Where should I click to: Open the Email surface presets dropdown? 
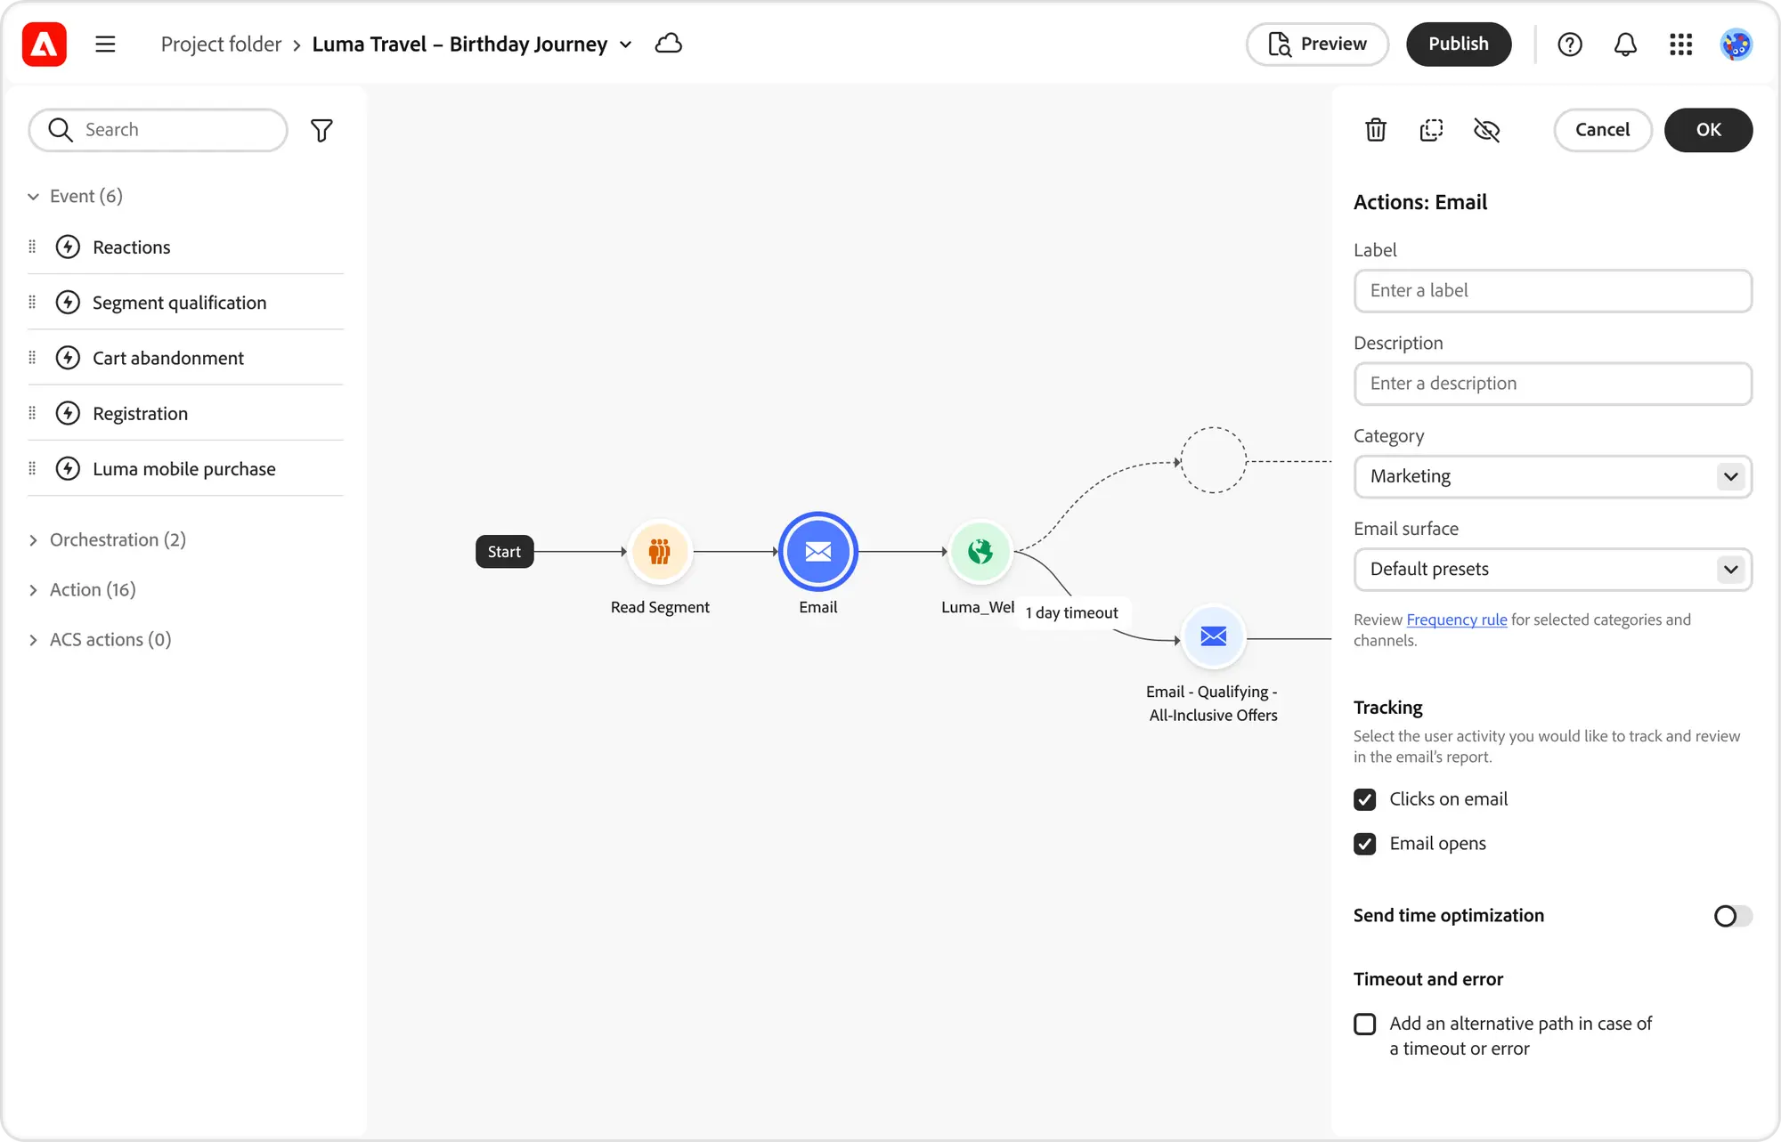coord(1552,570)
